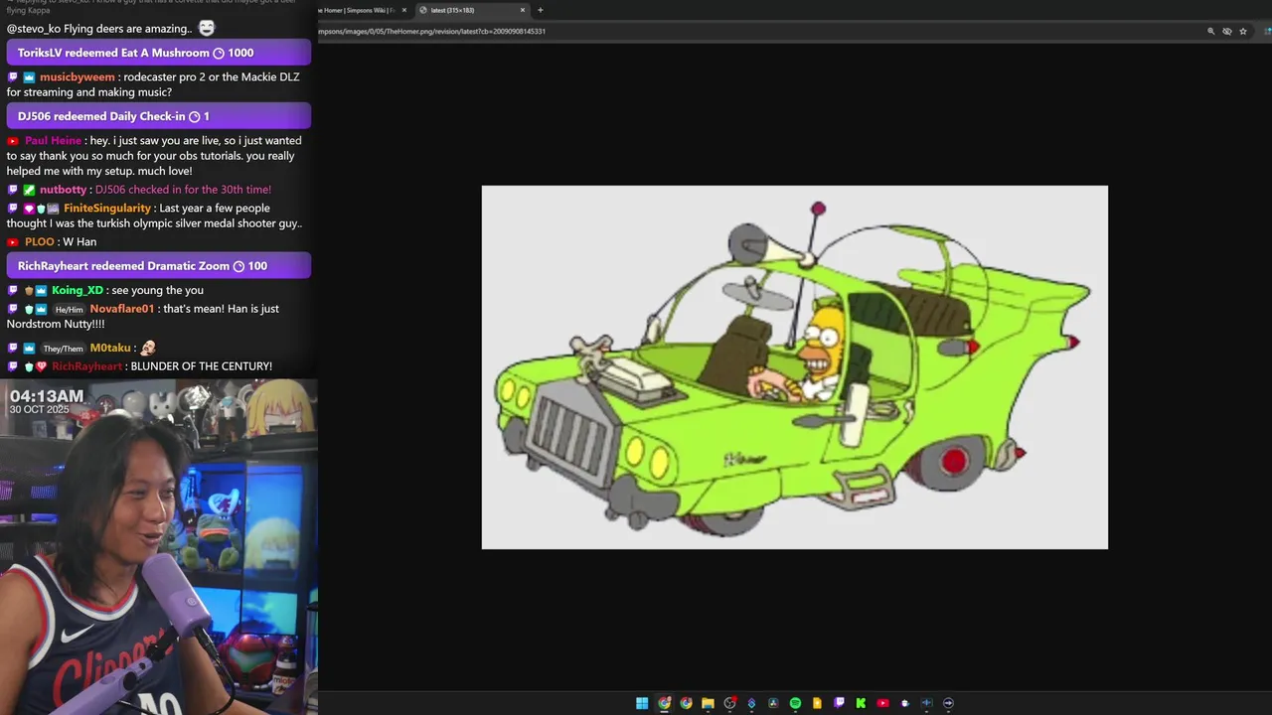Click username 'musicbyweem' in chat

point(78,76)
